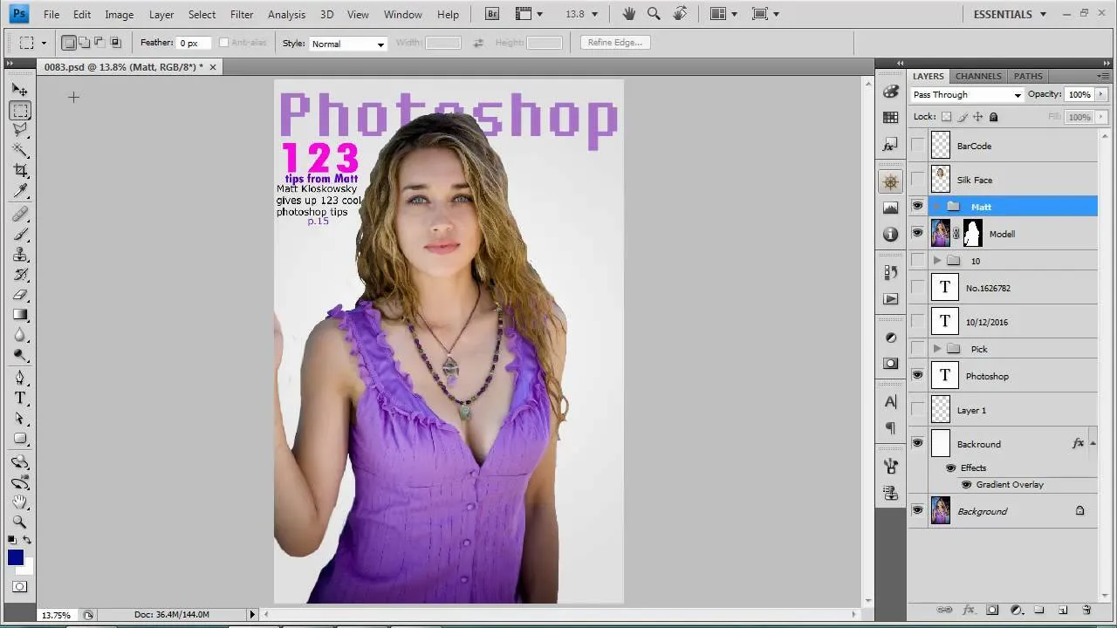Hide the Modell layer

(917, 234)
